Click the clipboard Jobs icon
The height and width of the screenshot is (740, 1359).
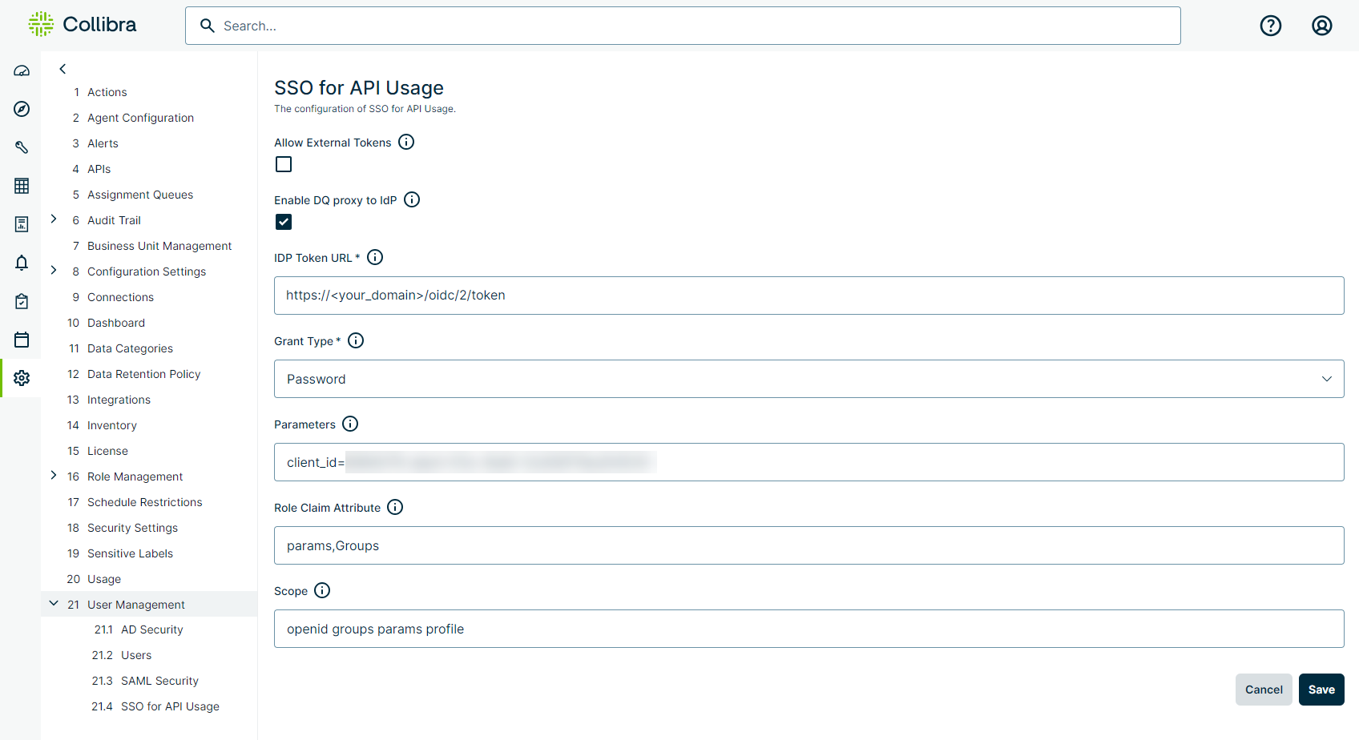[x=22, y=301]
